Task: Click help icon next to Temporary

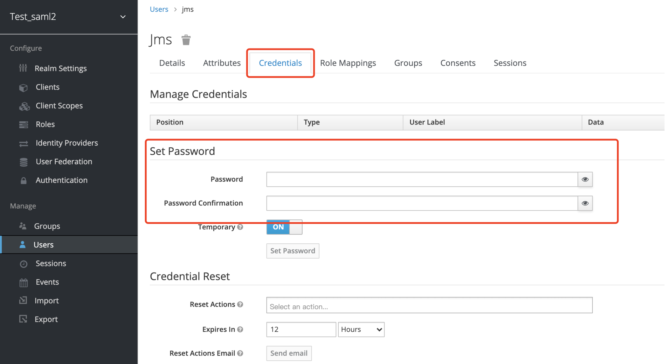Action: (240, 227)
